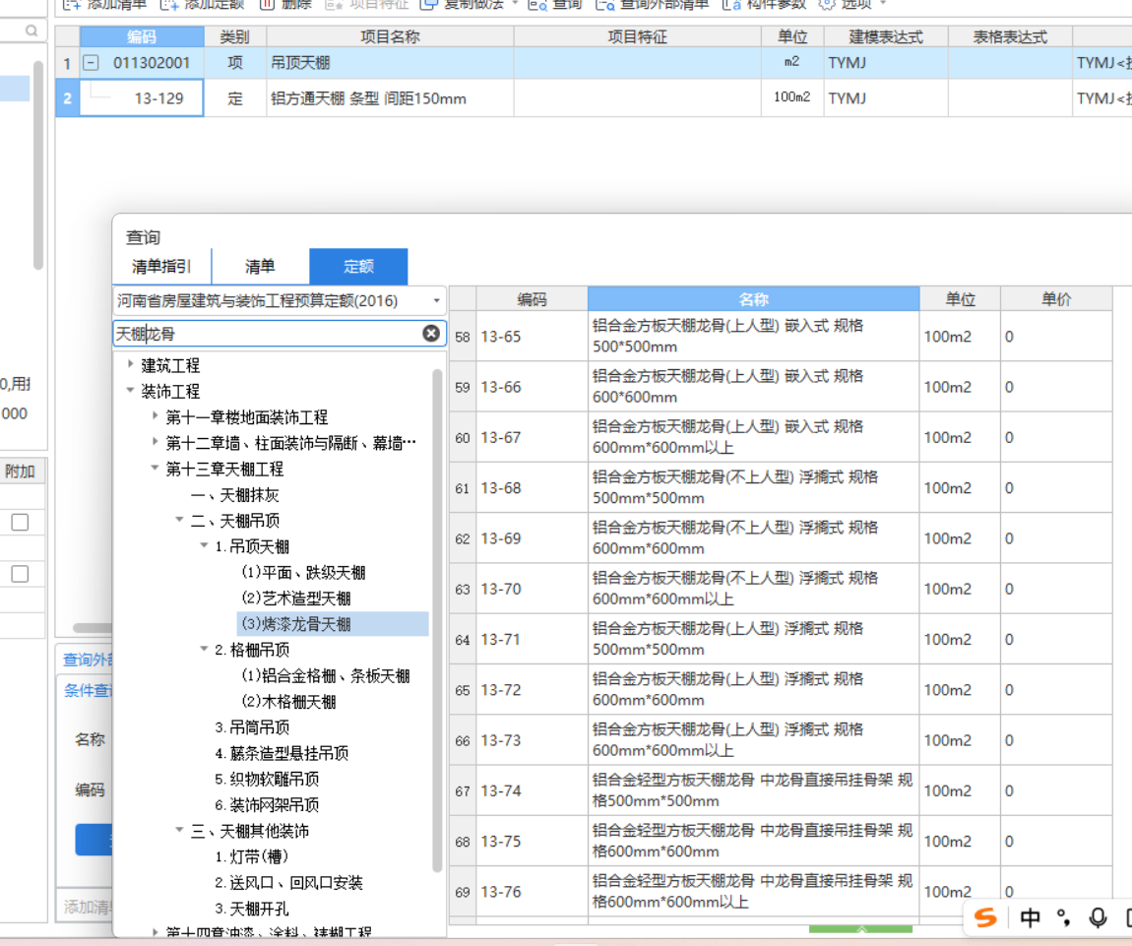This screenshot has height=946, width=1132.
Task: Collapse the 三、天棚其他装饰 node arrow
Action: tap(180, 830)
